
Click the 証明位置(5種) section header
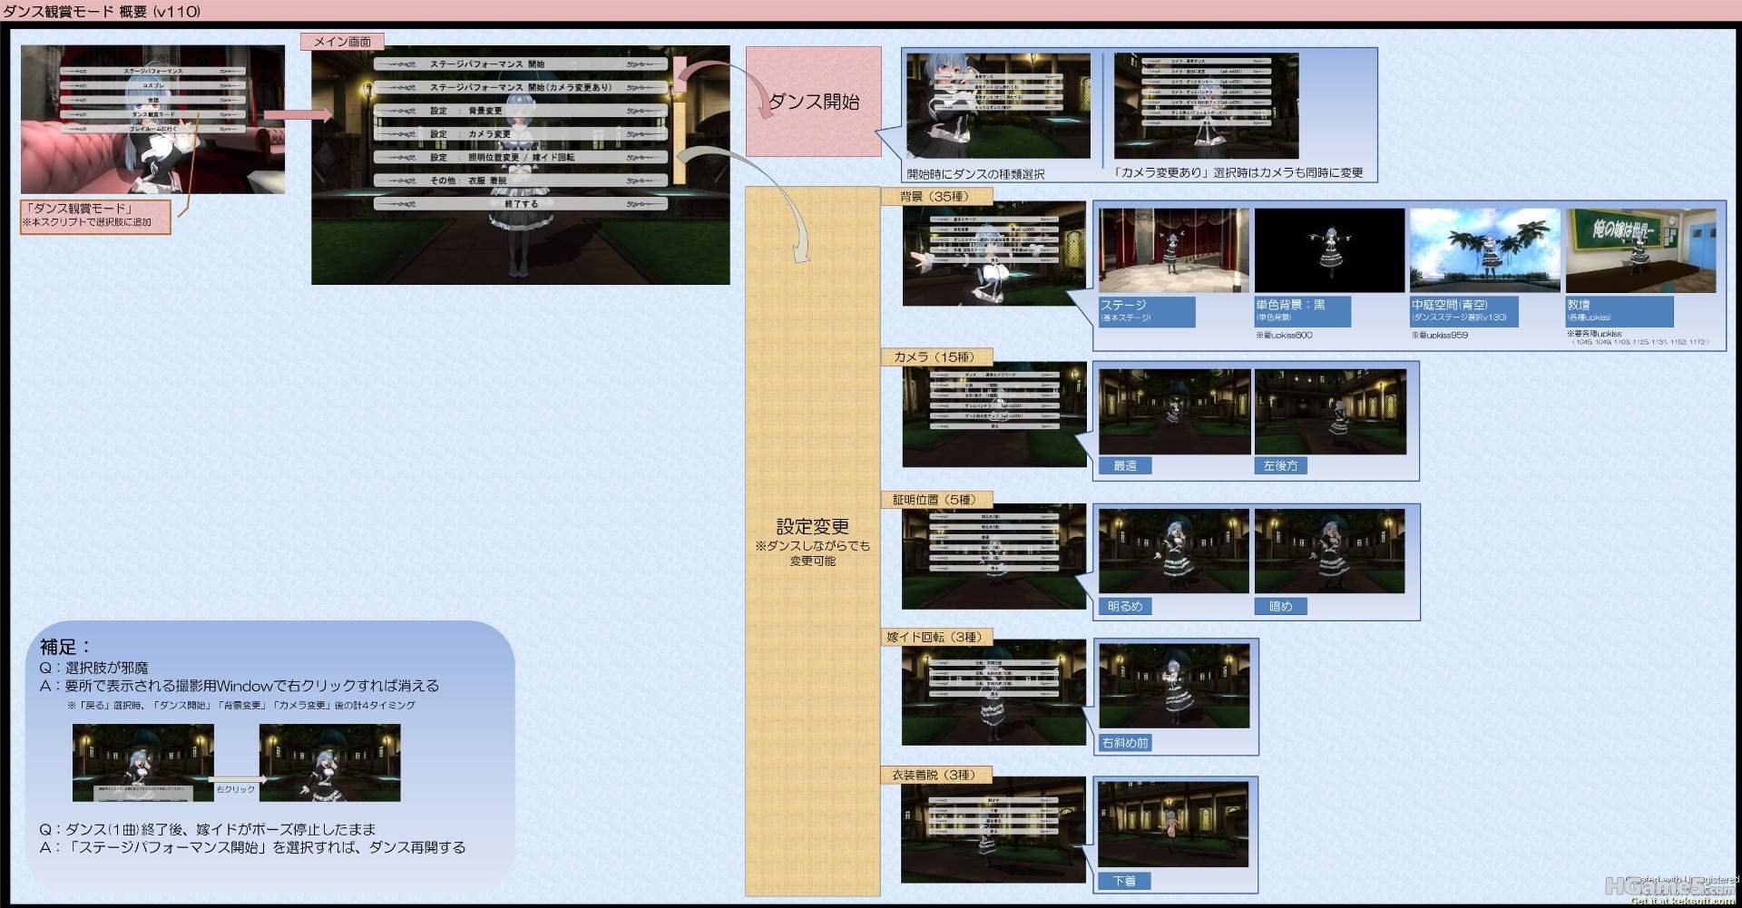[x=935, y=500]
